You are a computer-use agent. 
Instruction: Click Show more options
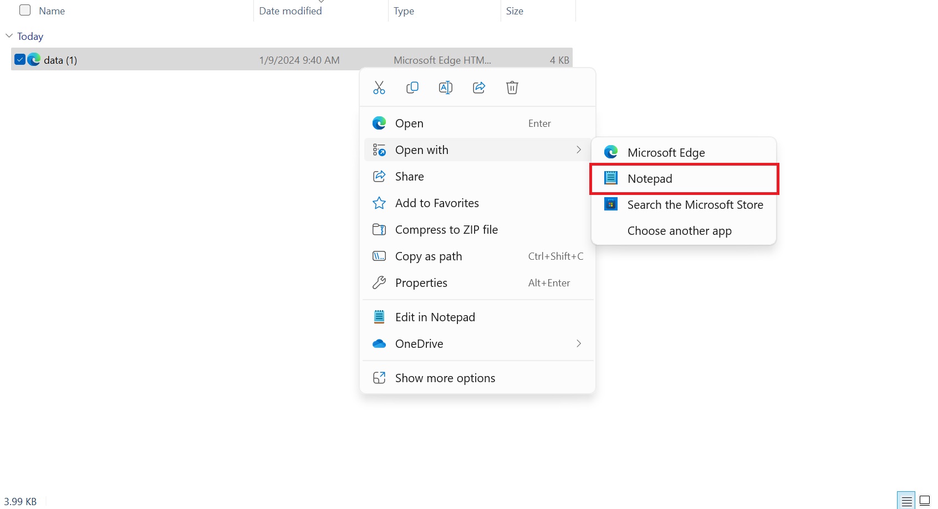click(x=445, y=378)
